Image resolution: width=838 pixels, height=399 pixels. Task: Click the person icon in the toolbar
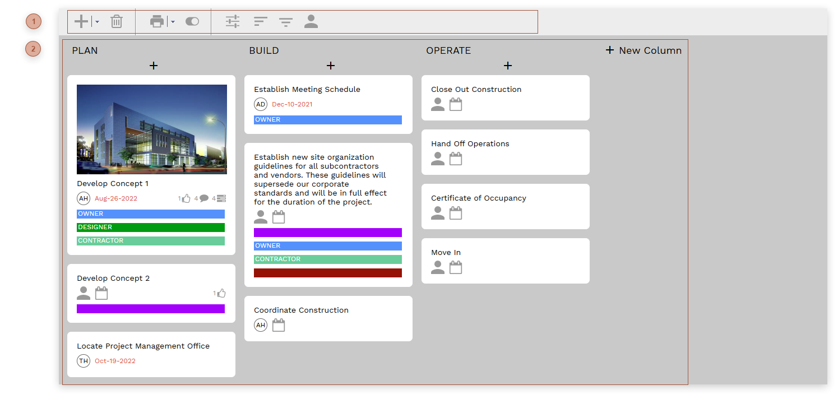(x=311, y=21)
